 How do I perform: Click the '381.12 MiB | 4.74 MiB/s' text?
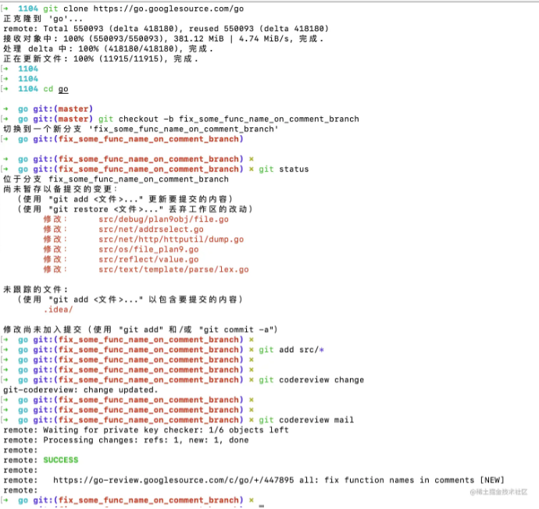pyautogui.click(x=233, y=38)
